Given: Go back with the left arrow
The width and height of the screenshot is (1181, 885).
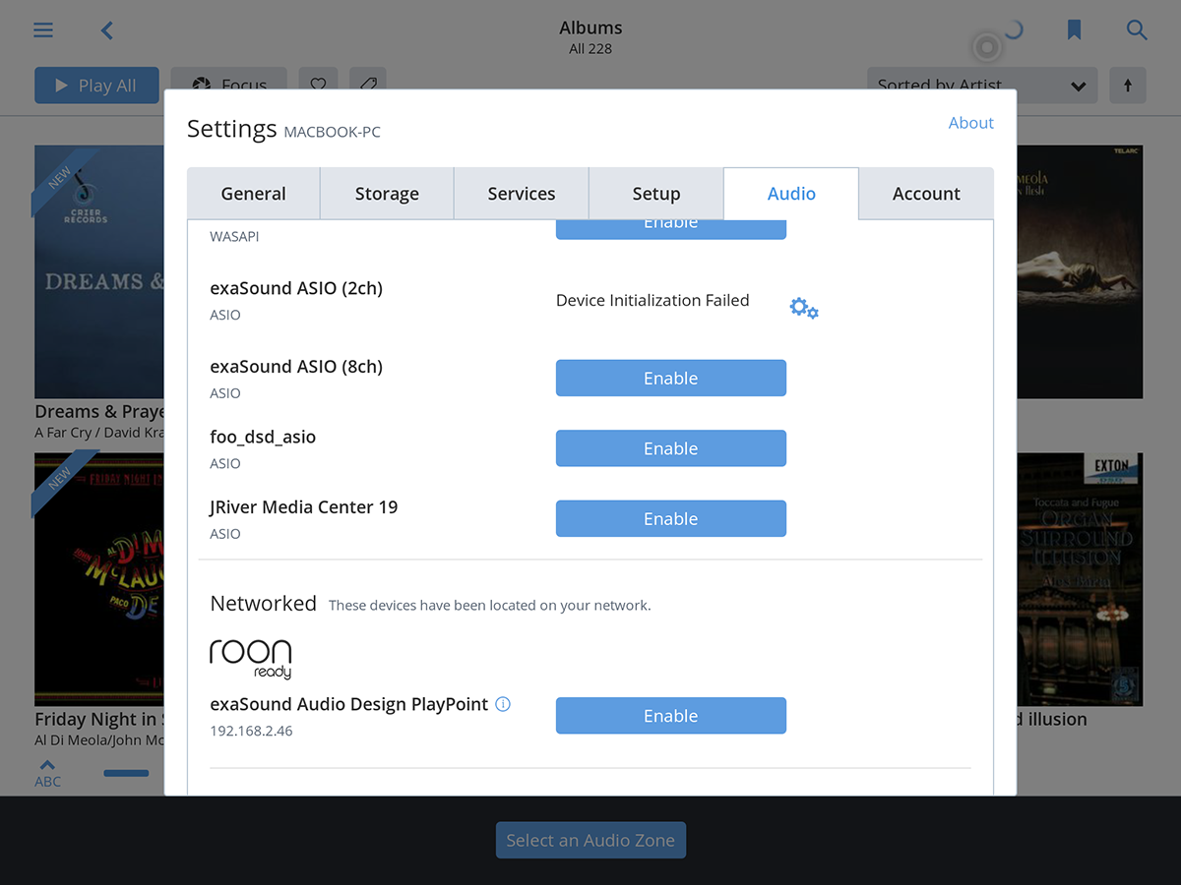Looking at the screenshot, I should (107, 30).
